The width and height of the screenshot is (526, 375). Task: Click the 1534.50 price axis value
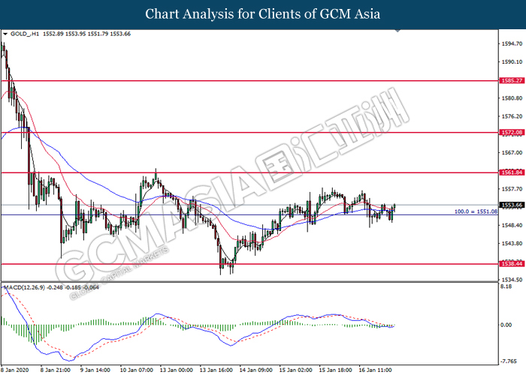(x=512, y=279)
